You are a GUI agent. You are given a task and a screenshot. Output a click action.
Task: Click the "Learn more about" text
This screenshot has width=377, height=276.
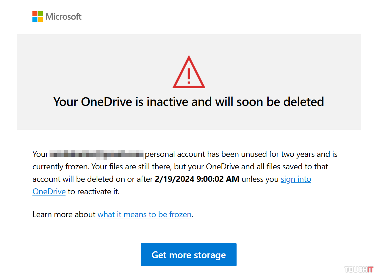pos(64,215)
